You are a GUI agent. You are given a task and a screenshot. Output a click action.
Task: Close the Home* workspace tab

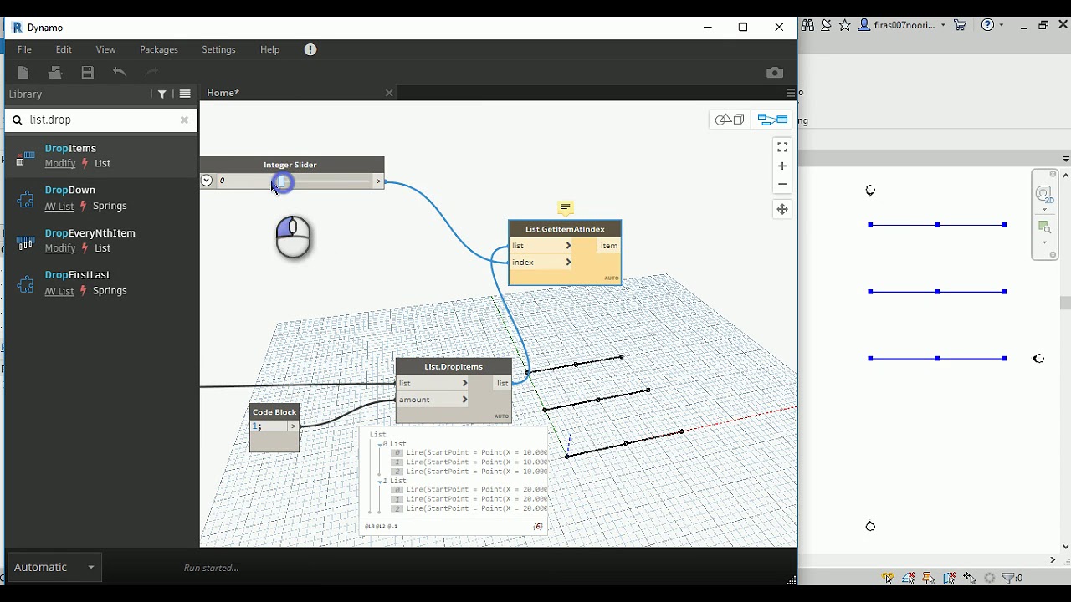pyautogui.click(x=389, y=93)
